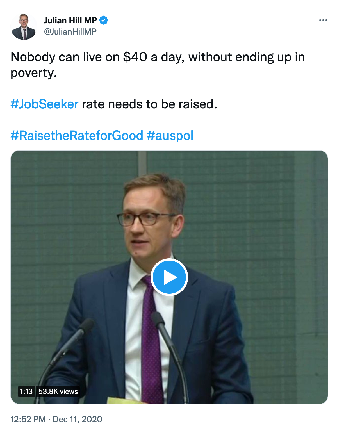Click the blue verified badge
Viewport: 337px width, 442px height.
(104, 20)
